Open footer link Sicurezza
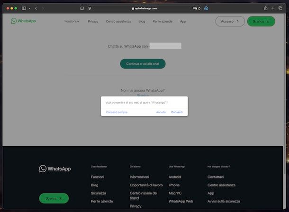 [99, 193]
